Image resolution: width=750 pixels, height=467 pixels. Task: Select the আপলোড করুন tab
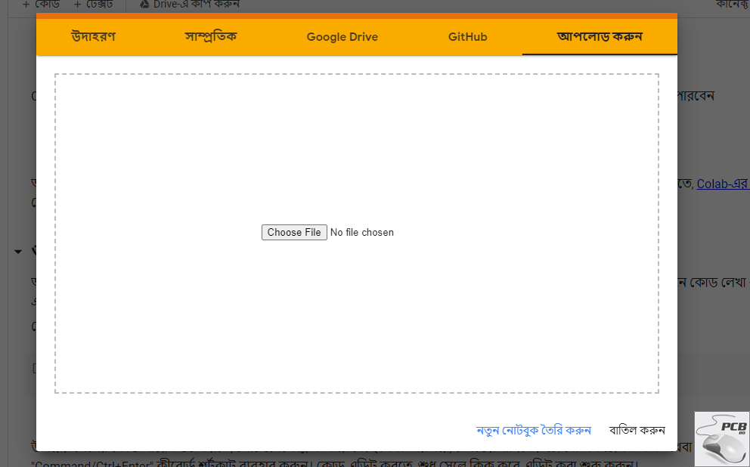[x=600, y=37]
